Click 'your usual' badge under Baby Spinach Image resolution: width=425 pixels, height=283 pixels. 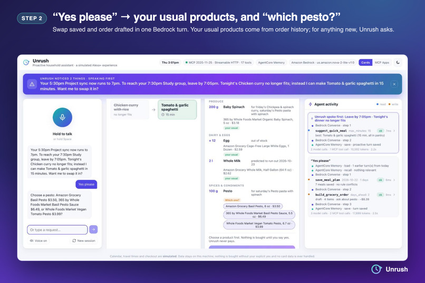click(231, 128)
